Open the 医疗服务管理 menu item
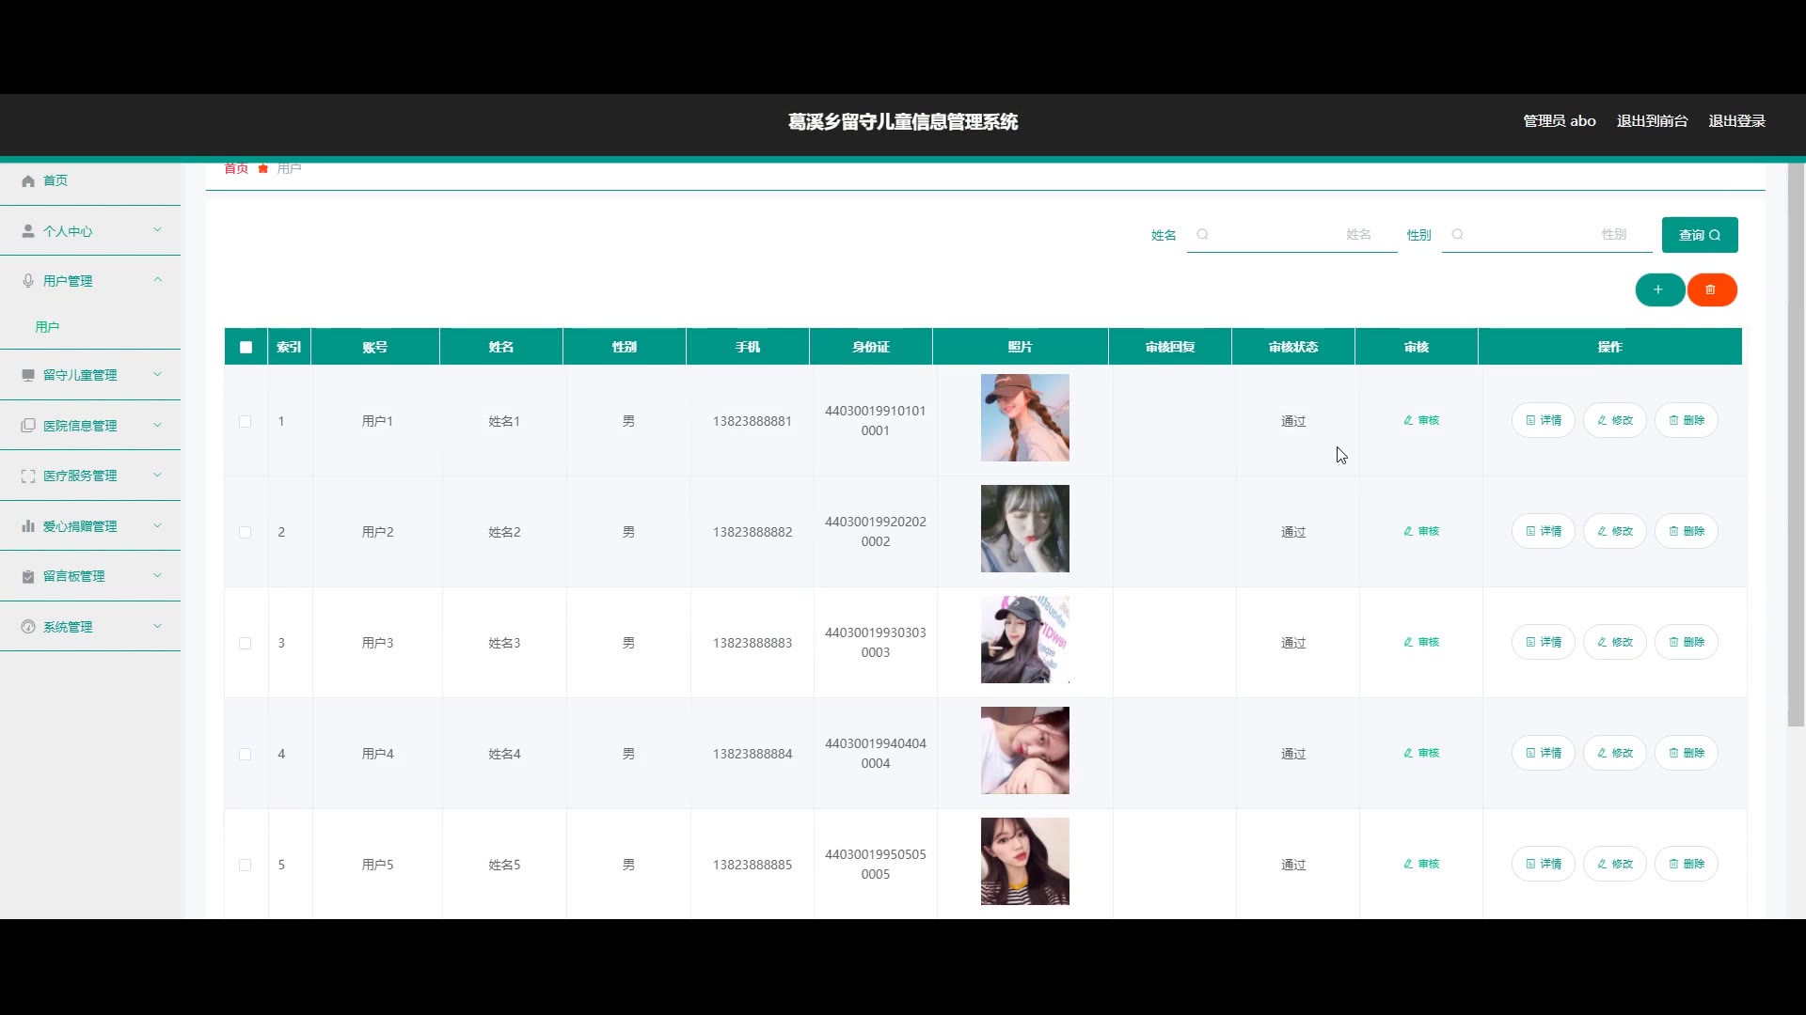Screen dimensions: 1806x1015 point(80,476)
